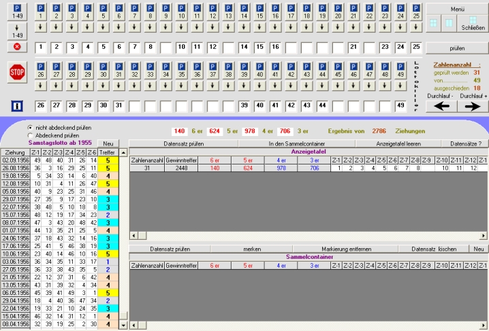Click the red X clear icon
Image resolution: width=489 pixels, height=331 pixels.
17,47
